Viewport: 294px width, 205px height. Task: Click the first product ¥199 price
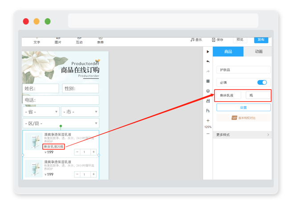point(49,152)
